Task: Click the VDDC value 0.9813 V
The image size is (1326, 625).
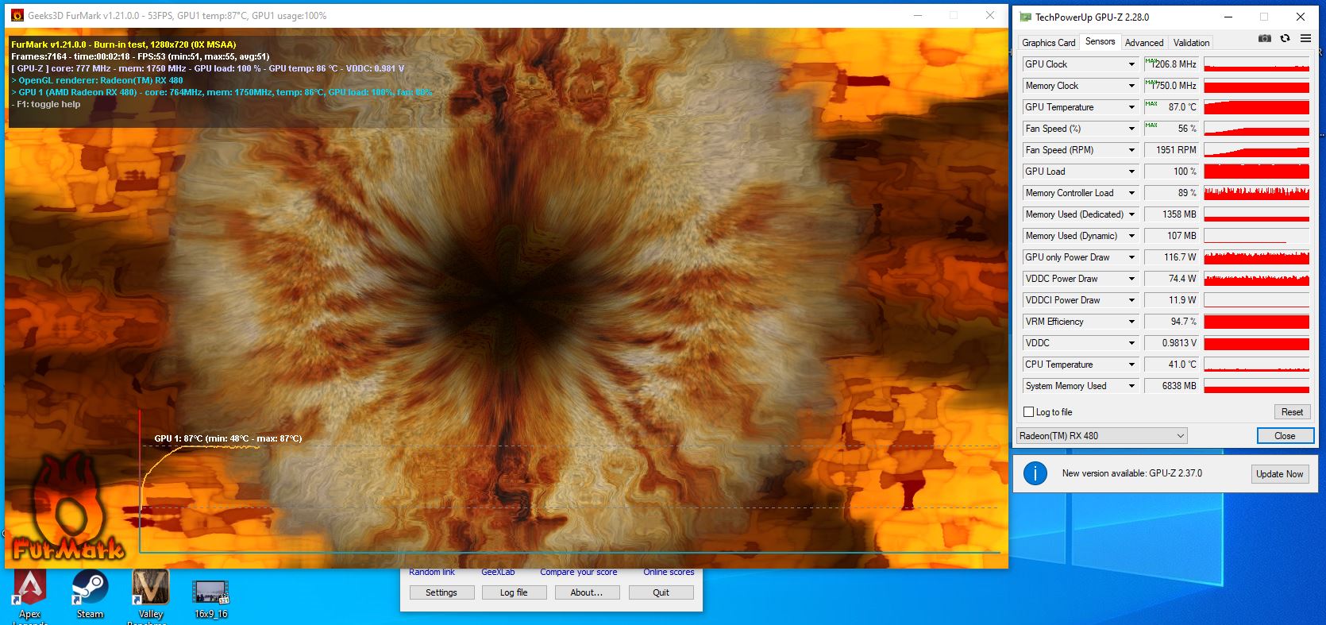Action: tap(1179, 343)
